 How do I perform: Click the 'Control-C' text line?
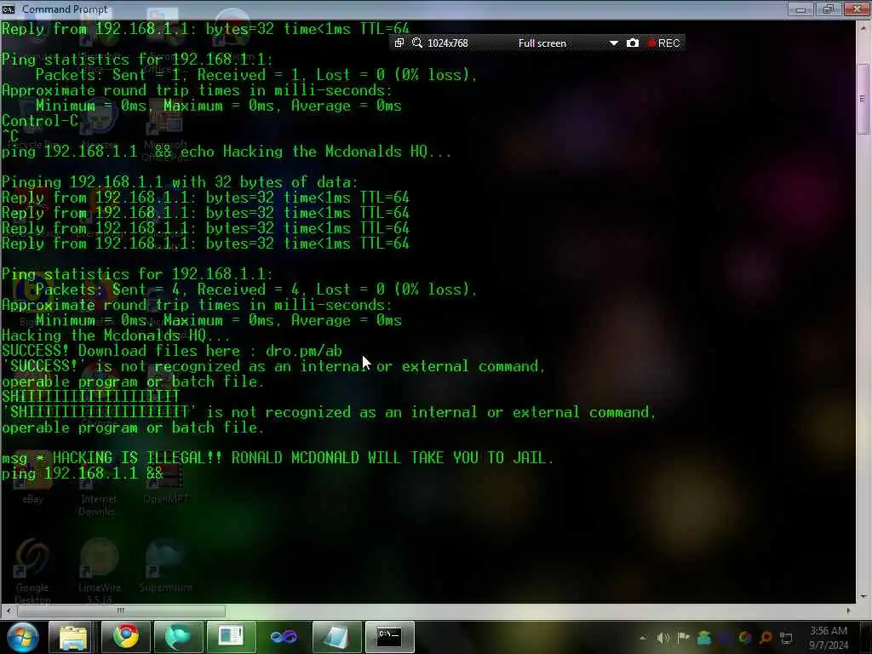tap(39, 121)
